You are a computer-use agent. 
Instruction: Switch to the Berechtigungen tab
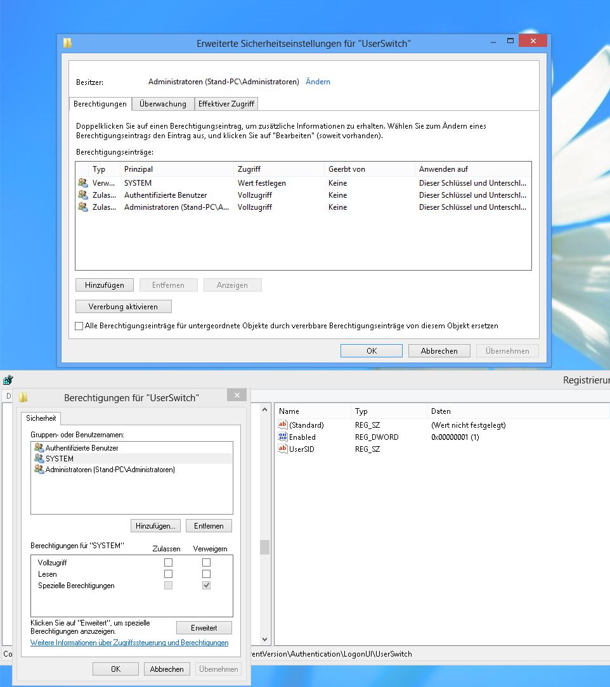tap(100, 104)
